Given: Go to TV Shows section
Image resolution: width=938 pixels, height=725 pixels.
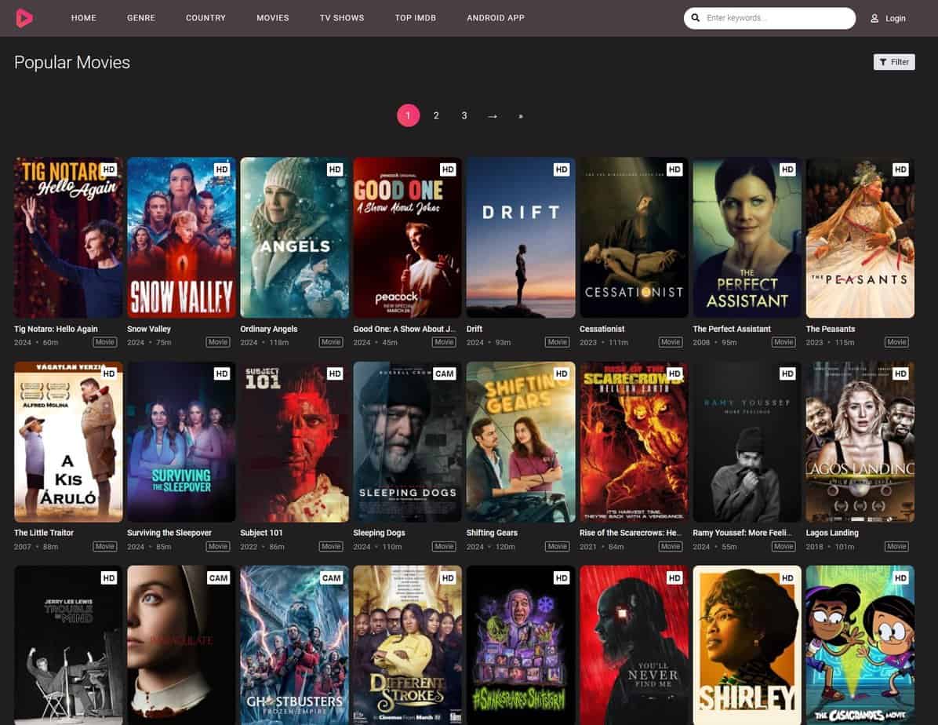Looking at the screenshot, I should point(342,18).
